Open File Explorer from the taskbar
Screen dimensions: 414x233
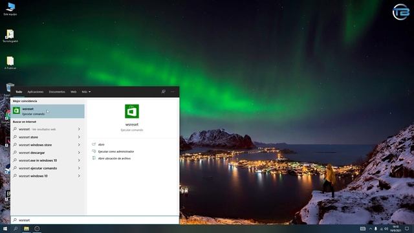pos(27,228)
